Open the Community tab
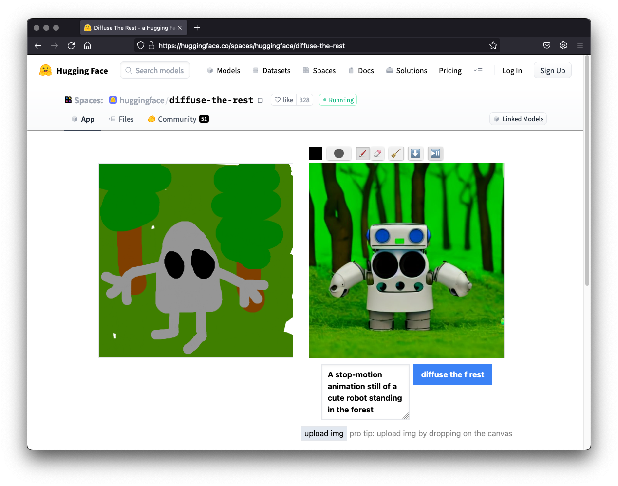Screen dimensions: 618x486 point(177,119)
